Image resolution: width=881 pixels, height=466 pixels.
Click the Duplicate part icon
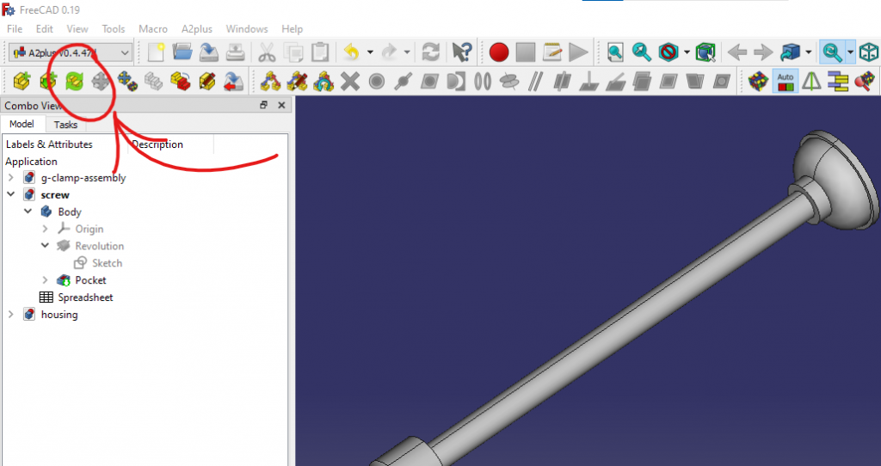(153, 82)
